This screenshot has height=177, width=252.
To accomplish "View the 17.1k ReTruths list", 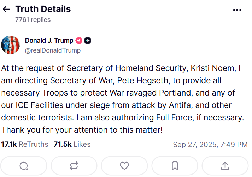I will [25, 144].
